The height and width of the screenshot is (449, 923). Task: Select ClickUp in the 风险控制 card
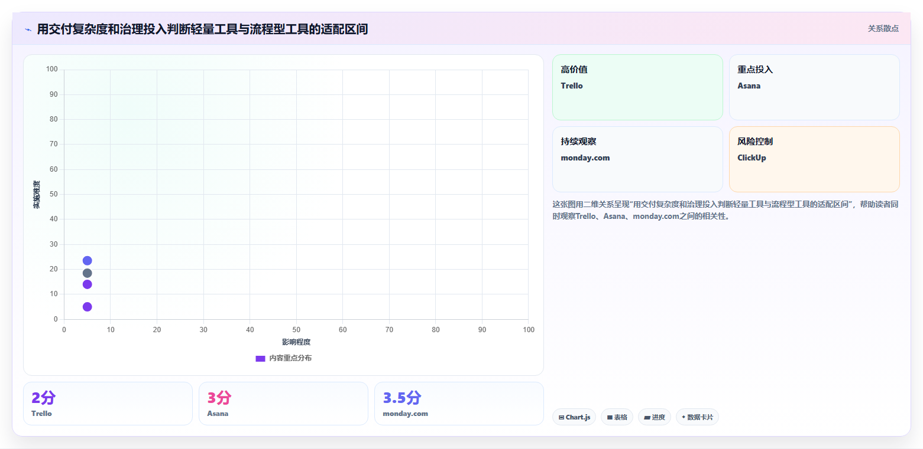coord(752,158)
